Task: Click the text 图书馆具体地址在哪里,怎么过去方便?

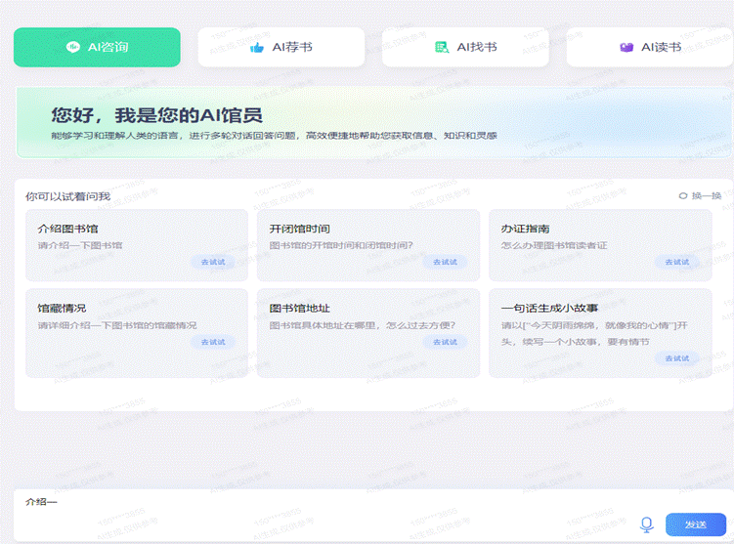Action: (363, 325)
